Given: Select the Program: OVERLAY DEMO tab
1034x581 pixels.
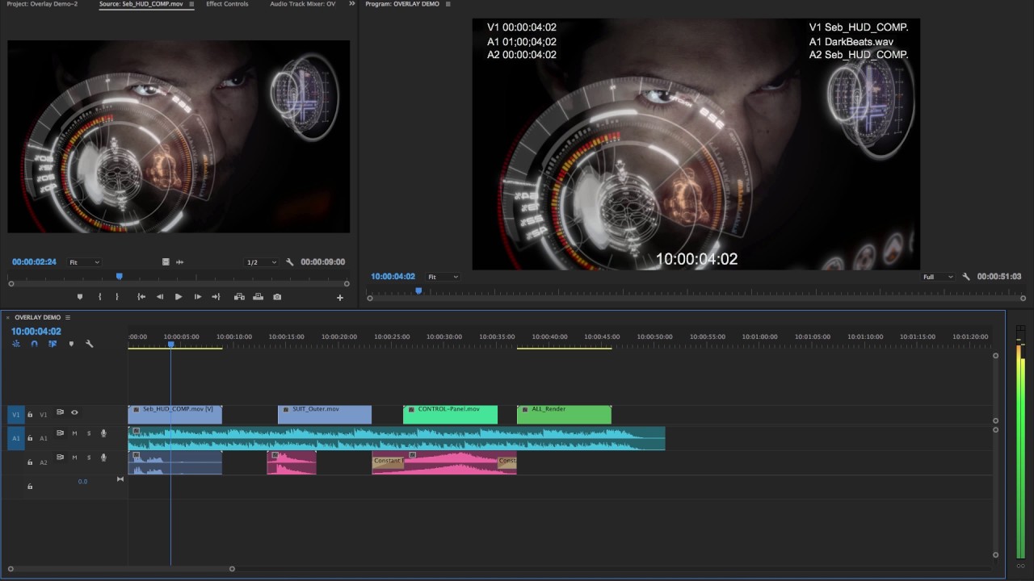Looking at the screenshot, I should (402, 4).
